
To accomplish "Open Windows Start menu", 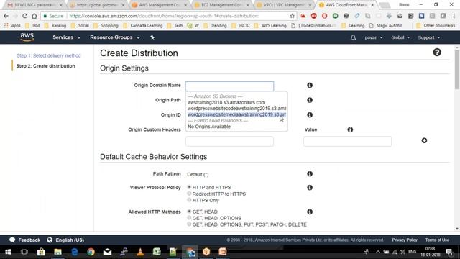I will (x=8, y=252).
